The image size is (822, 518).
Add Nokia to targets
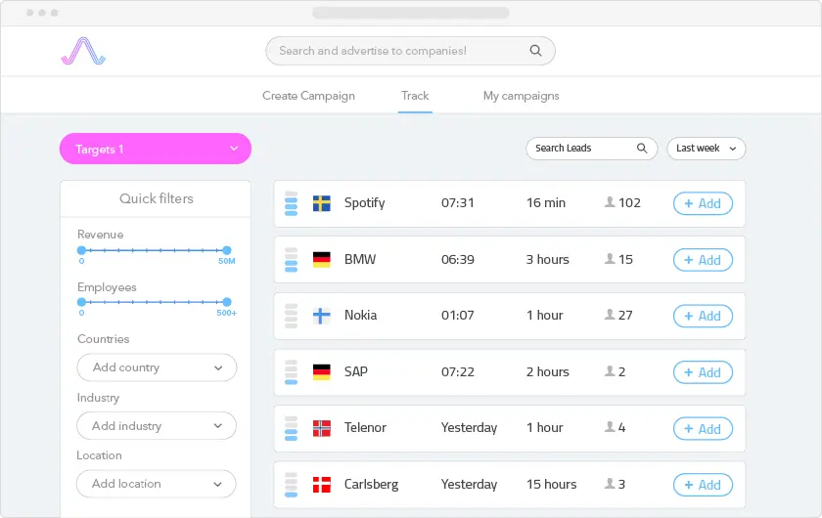pyautogui.click(x=703, y=317)
